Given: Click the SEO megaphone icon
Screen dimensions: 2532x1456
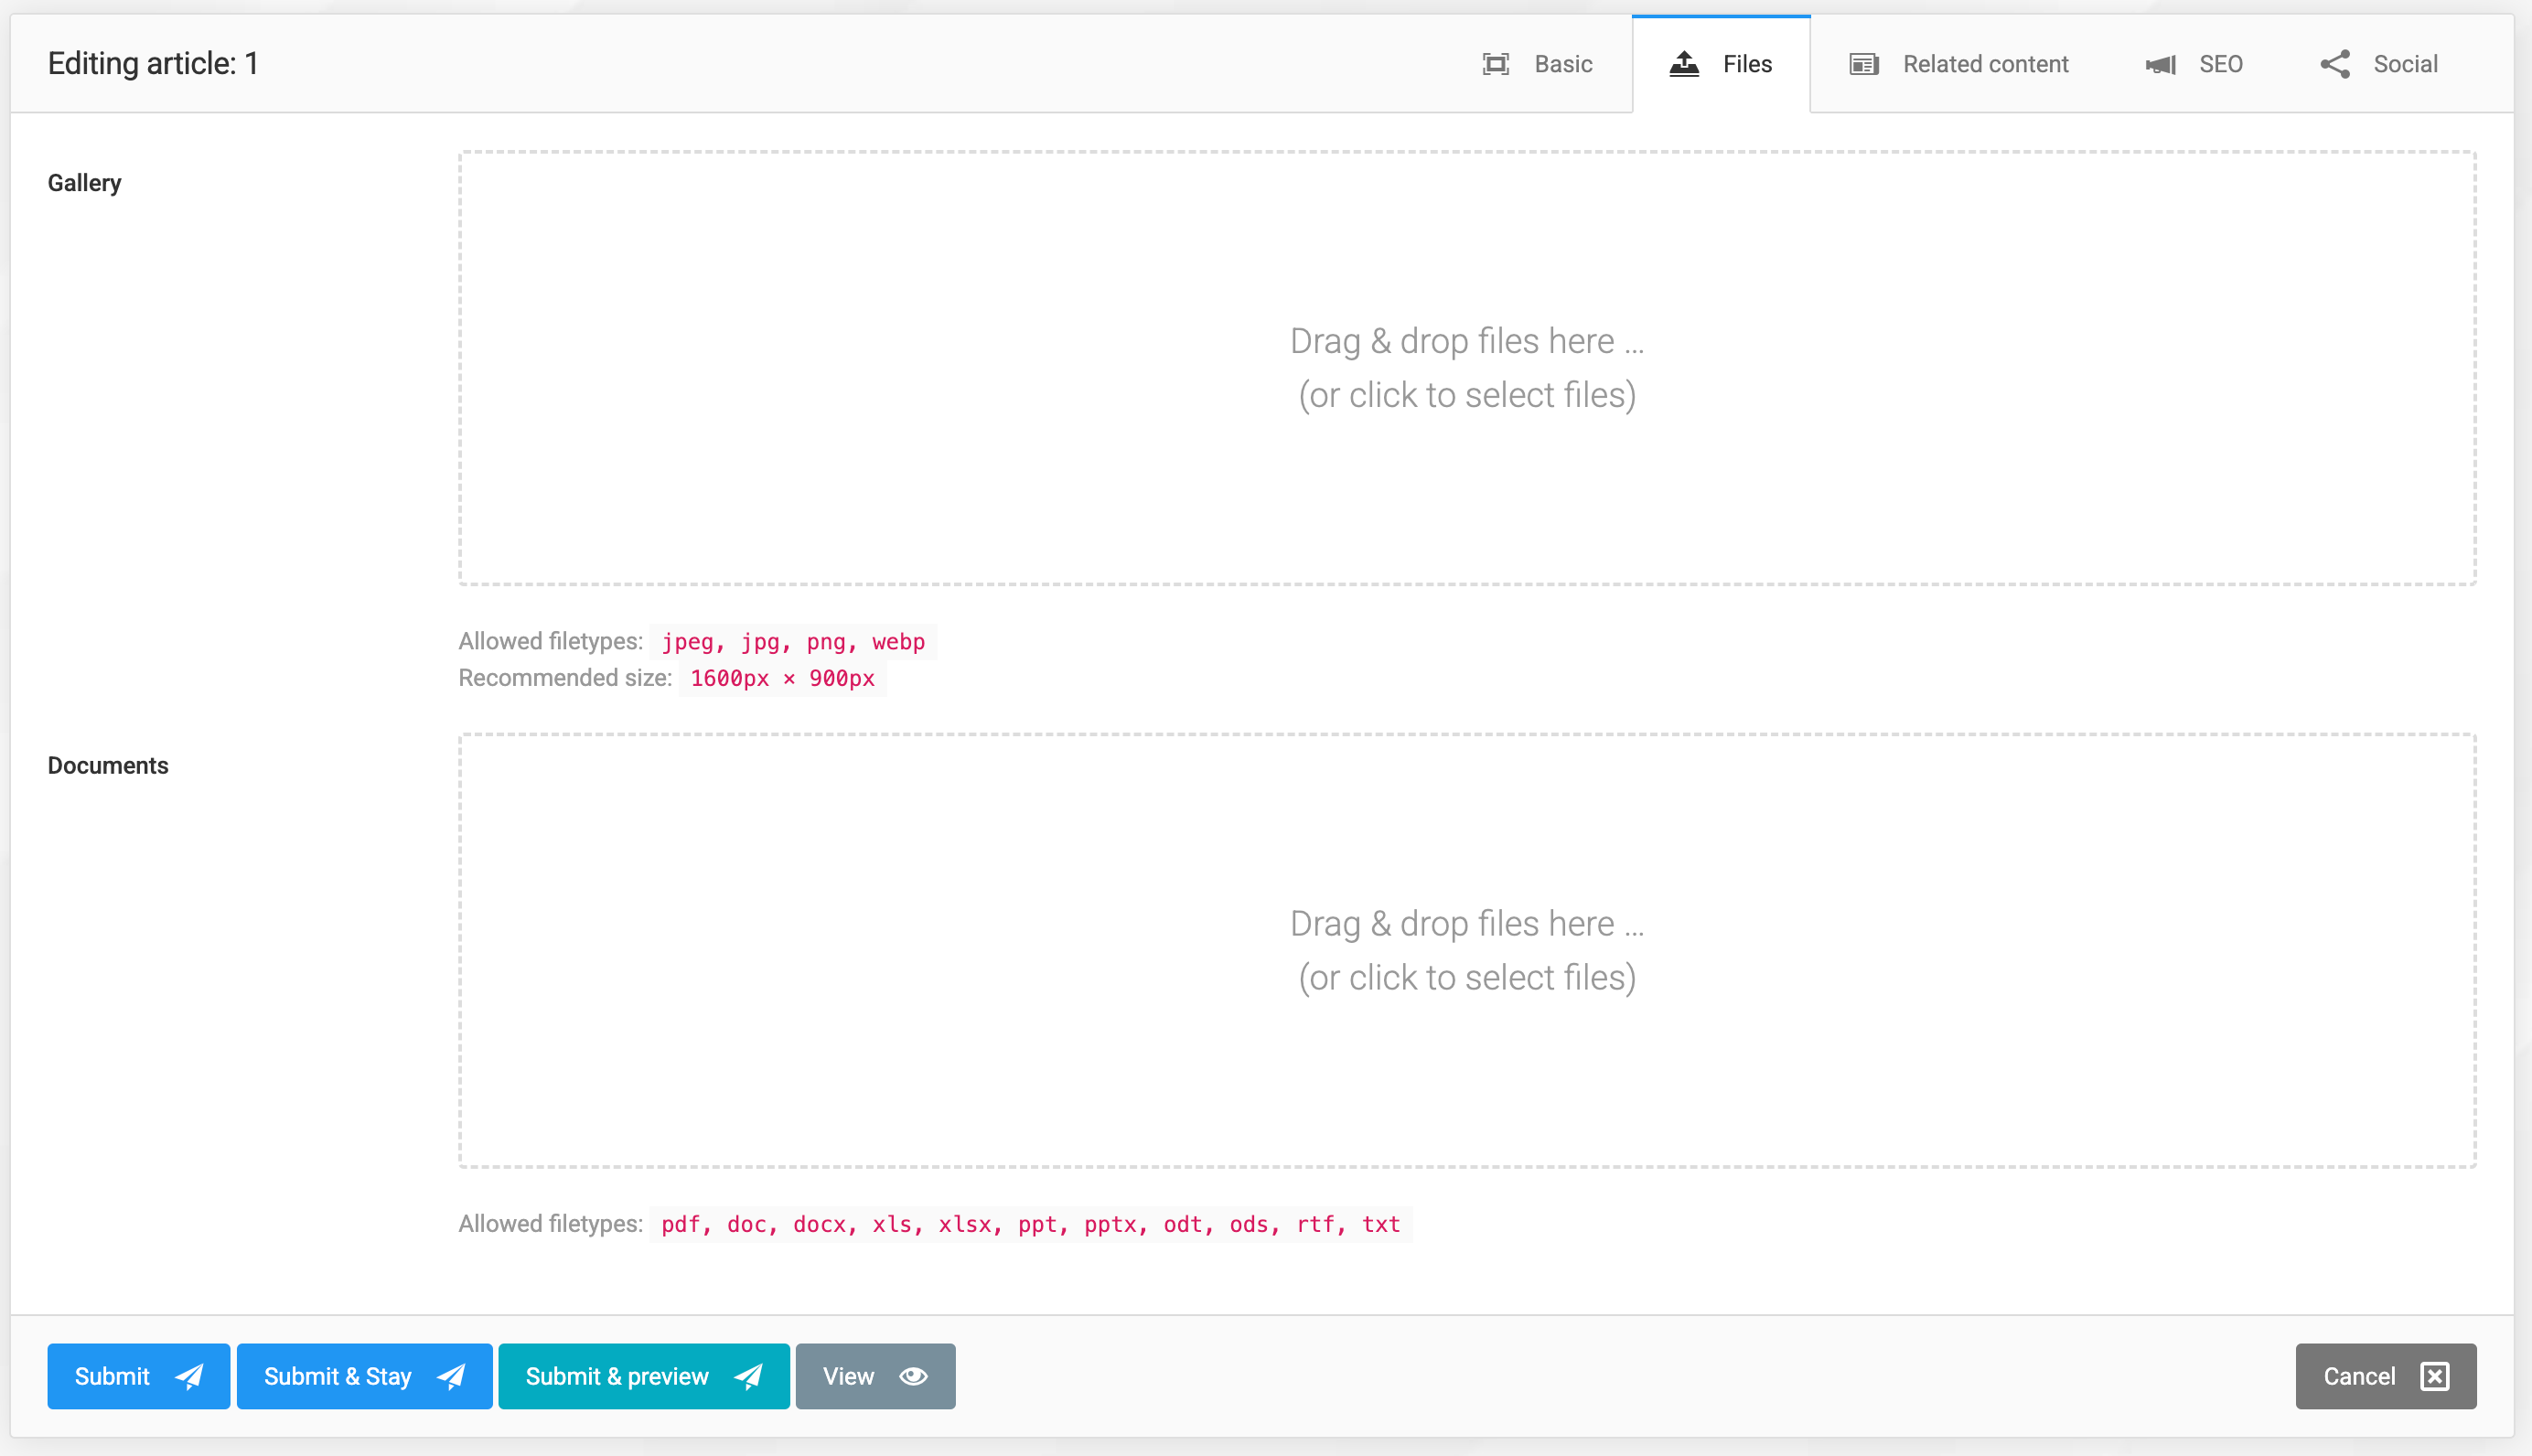Looking at the screenshot, I should [x=2160, y=64].
